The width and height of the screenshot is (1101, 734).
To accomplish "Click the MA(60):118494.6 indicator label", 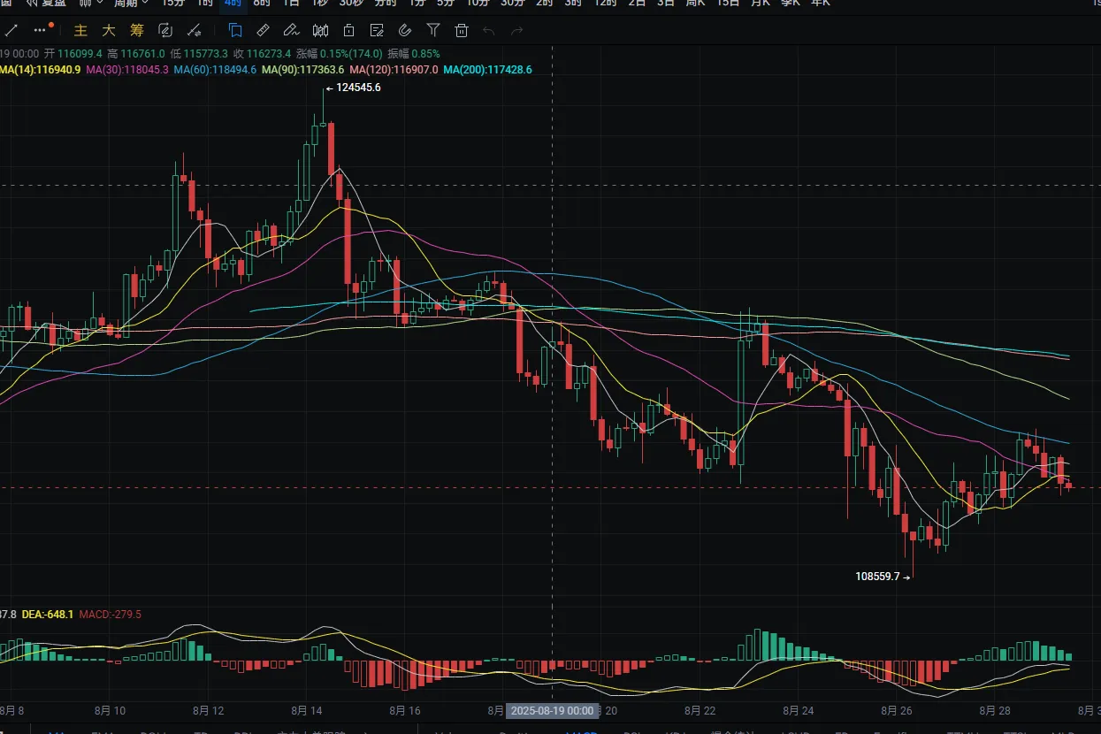I will pyautogui.click(x=215, y=69).
